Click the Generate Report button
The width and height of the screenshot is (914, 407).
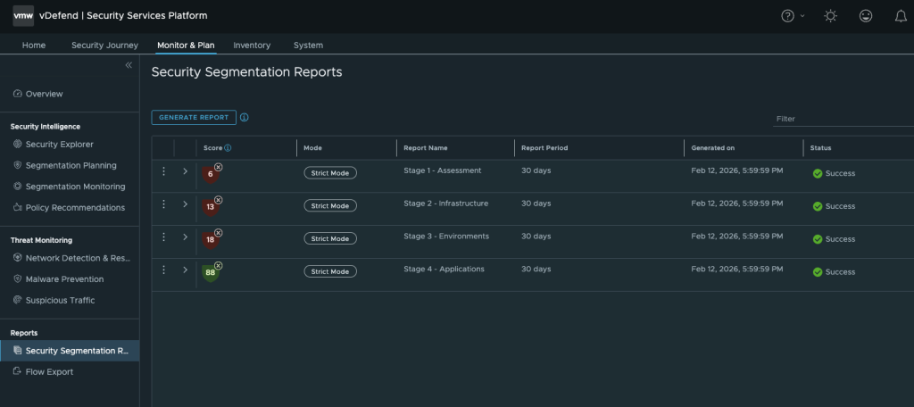point(194,117)
